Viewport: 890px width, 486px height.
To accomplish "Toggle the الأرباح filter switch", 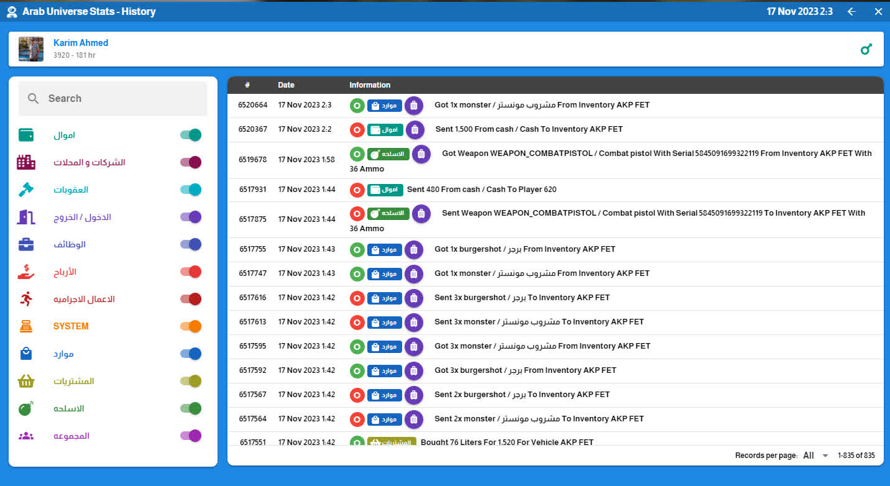I will [191, 272].
